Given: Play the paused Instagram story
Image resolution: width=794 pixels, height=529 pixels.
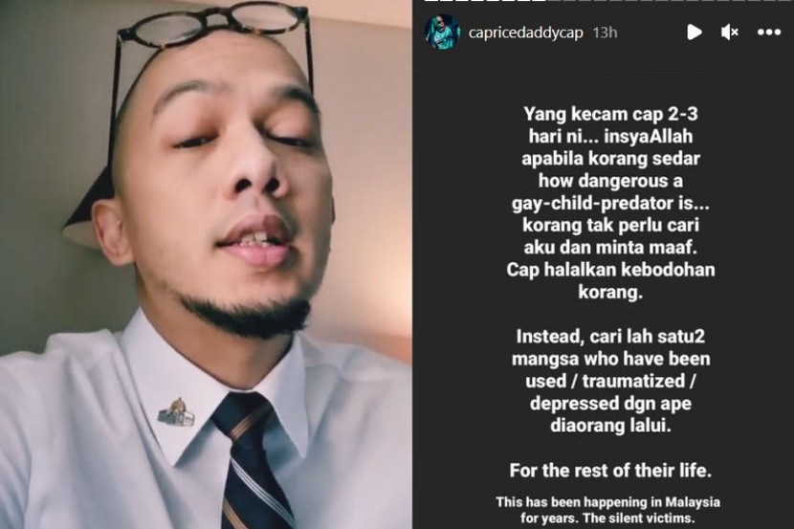Looking at the screenshot, I should [x=695, y=33].
